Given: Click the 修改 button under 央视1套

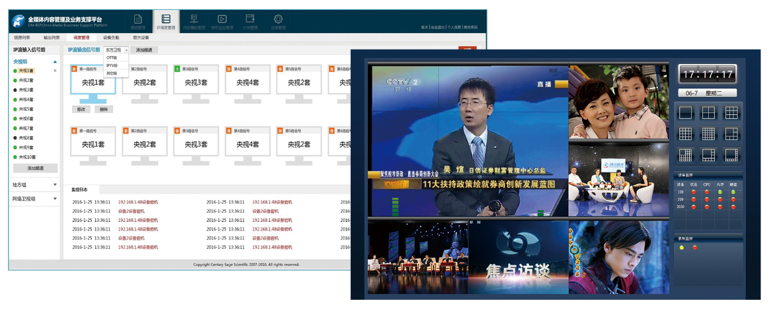Looking at the screenshot, I should [x=81, y=109].
